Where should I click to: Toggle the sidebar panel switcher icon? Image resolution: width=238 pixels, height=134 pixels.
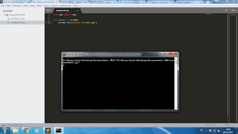(3, 125)
